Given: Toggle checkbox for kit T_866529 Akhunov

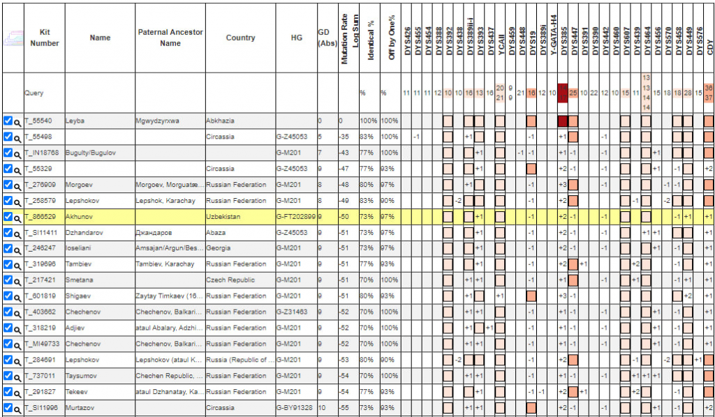Looking at the screenshot, I should point(8,217).
